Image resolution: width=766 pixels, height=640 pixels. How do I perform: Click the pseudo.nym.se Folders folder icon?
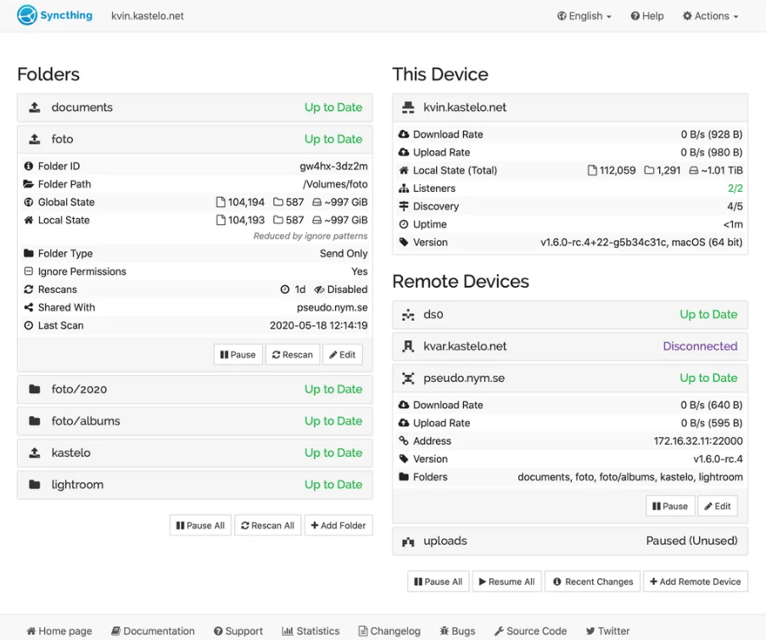tap(404, 477)
